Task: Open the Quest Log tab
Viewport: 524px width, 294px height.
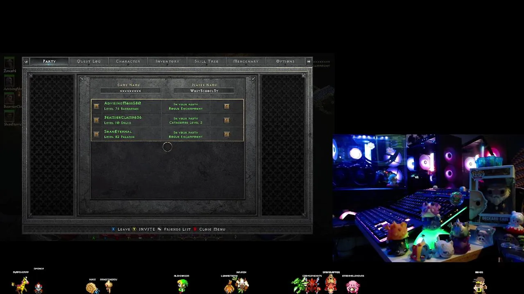Action: (x=89, y=61)
